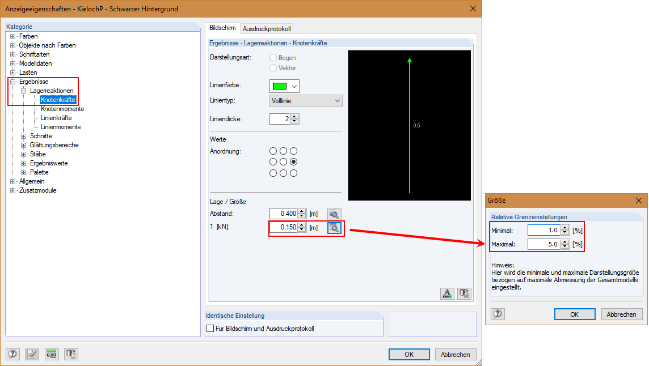Image resolution: width=649 pixels, height=366 pixels.
Task: Click the Minimal 1.0 percent field
Action: tap(544, 231)
